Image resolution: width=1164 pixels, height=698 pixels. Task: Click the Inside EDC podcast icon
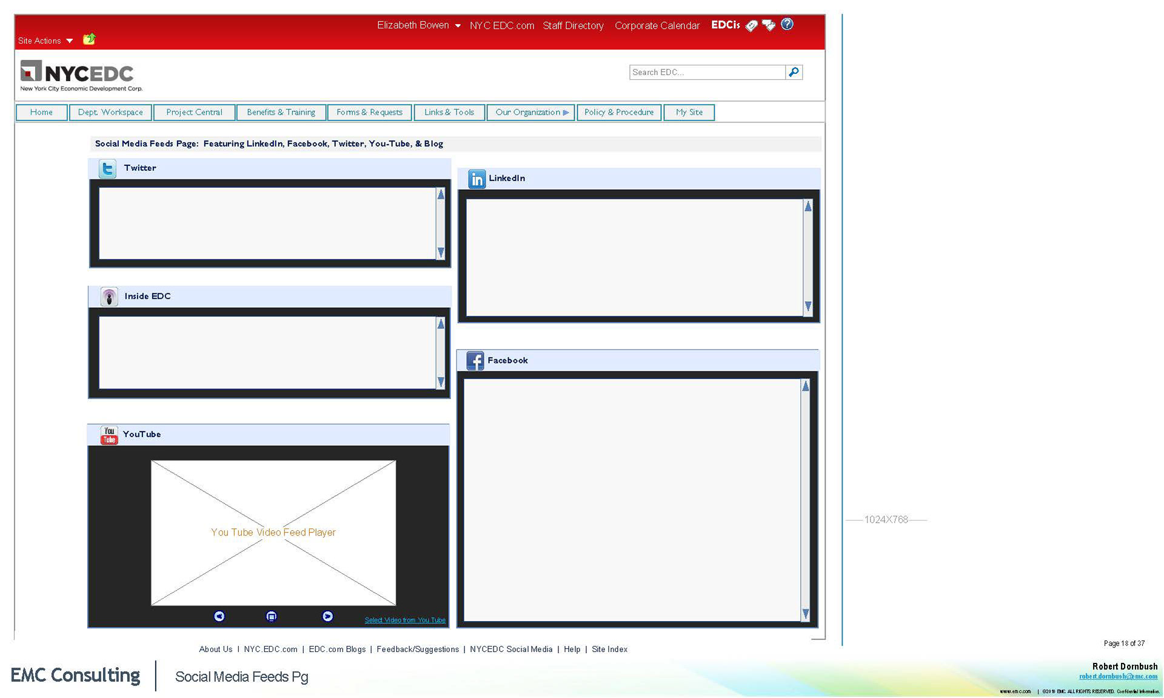coord(109,297)
